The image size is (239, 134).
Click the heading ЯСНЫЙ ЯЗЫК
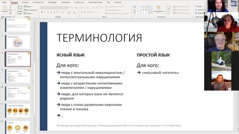pos(71,55)
